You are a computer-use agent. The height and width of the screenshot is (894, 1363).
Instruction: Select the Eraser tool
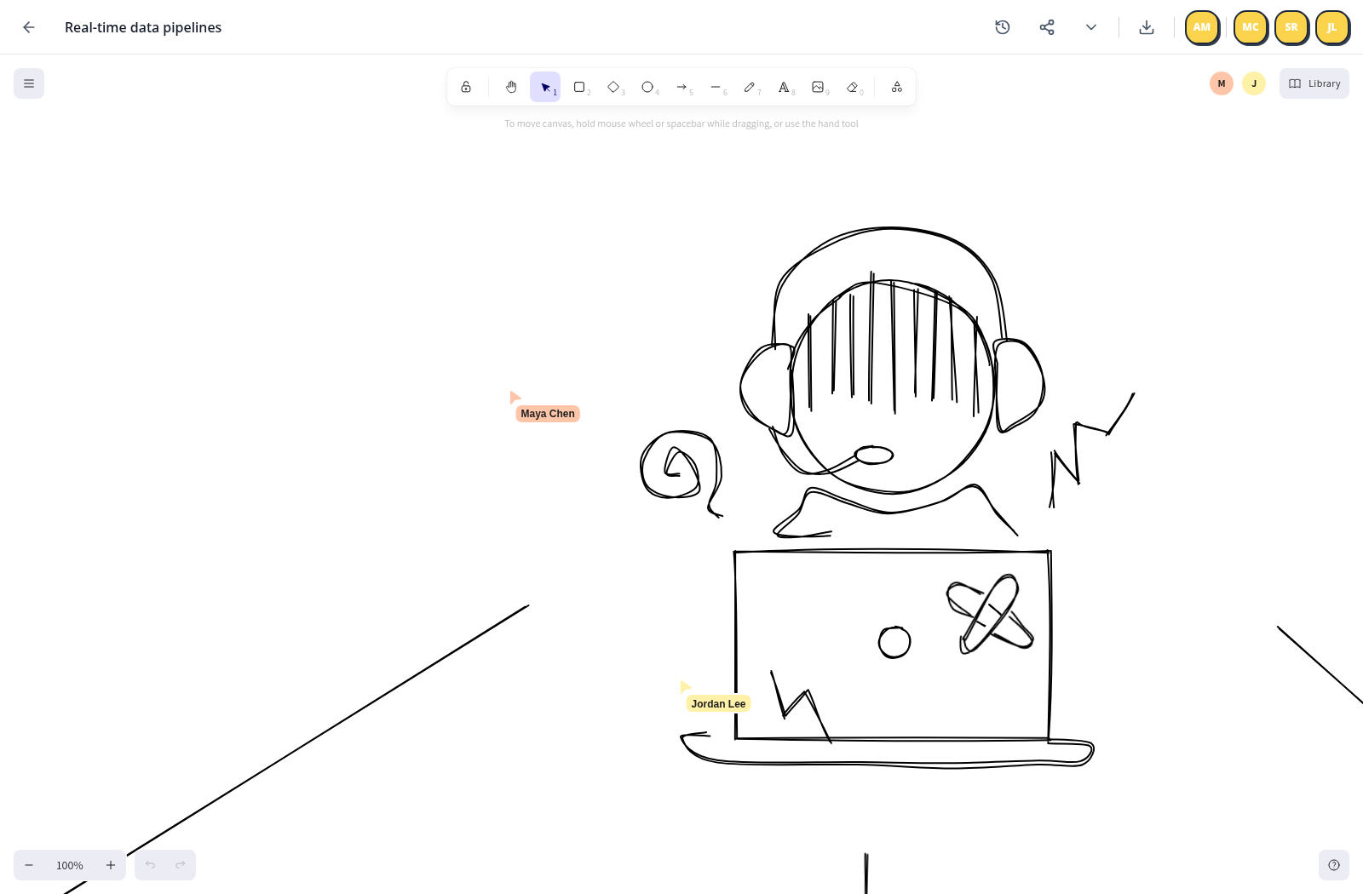[853, 87]
